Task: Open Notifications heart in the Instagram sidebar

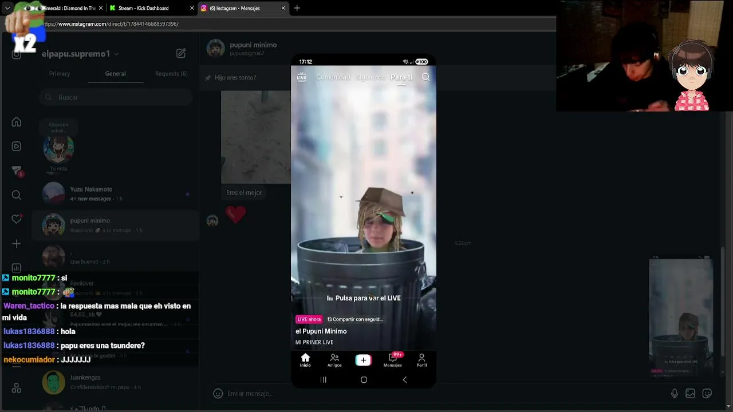Action: 17,219
